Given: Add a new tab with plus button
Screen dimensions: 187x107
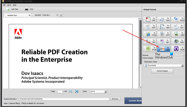Looking at the screenshot, I should pos(61,15).
